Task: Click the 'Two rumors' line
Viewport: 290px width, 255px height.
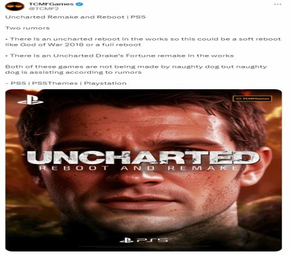Action: click(x=27, y=28)
